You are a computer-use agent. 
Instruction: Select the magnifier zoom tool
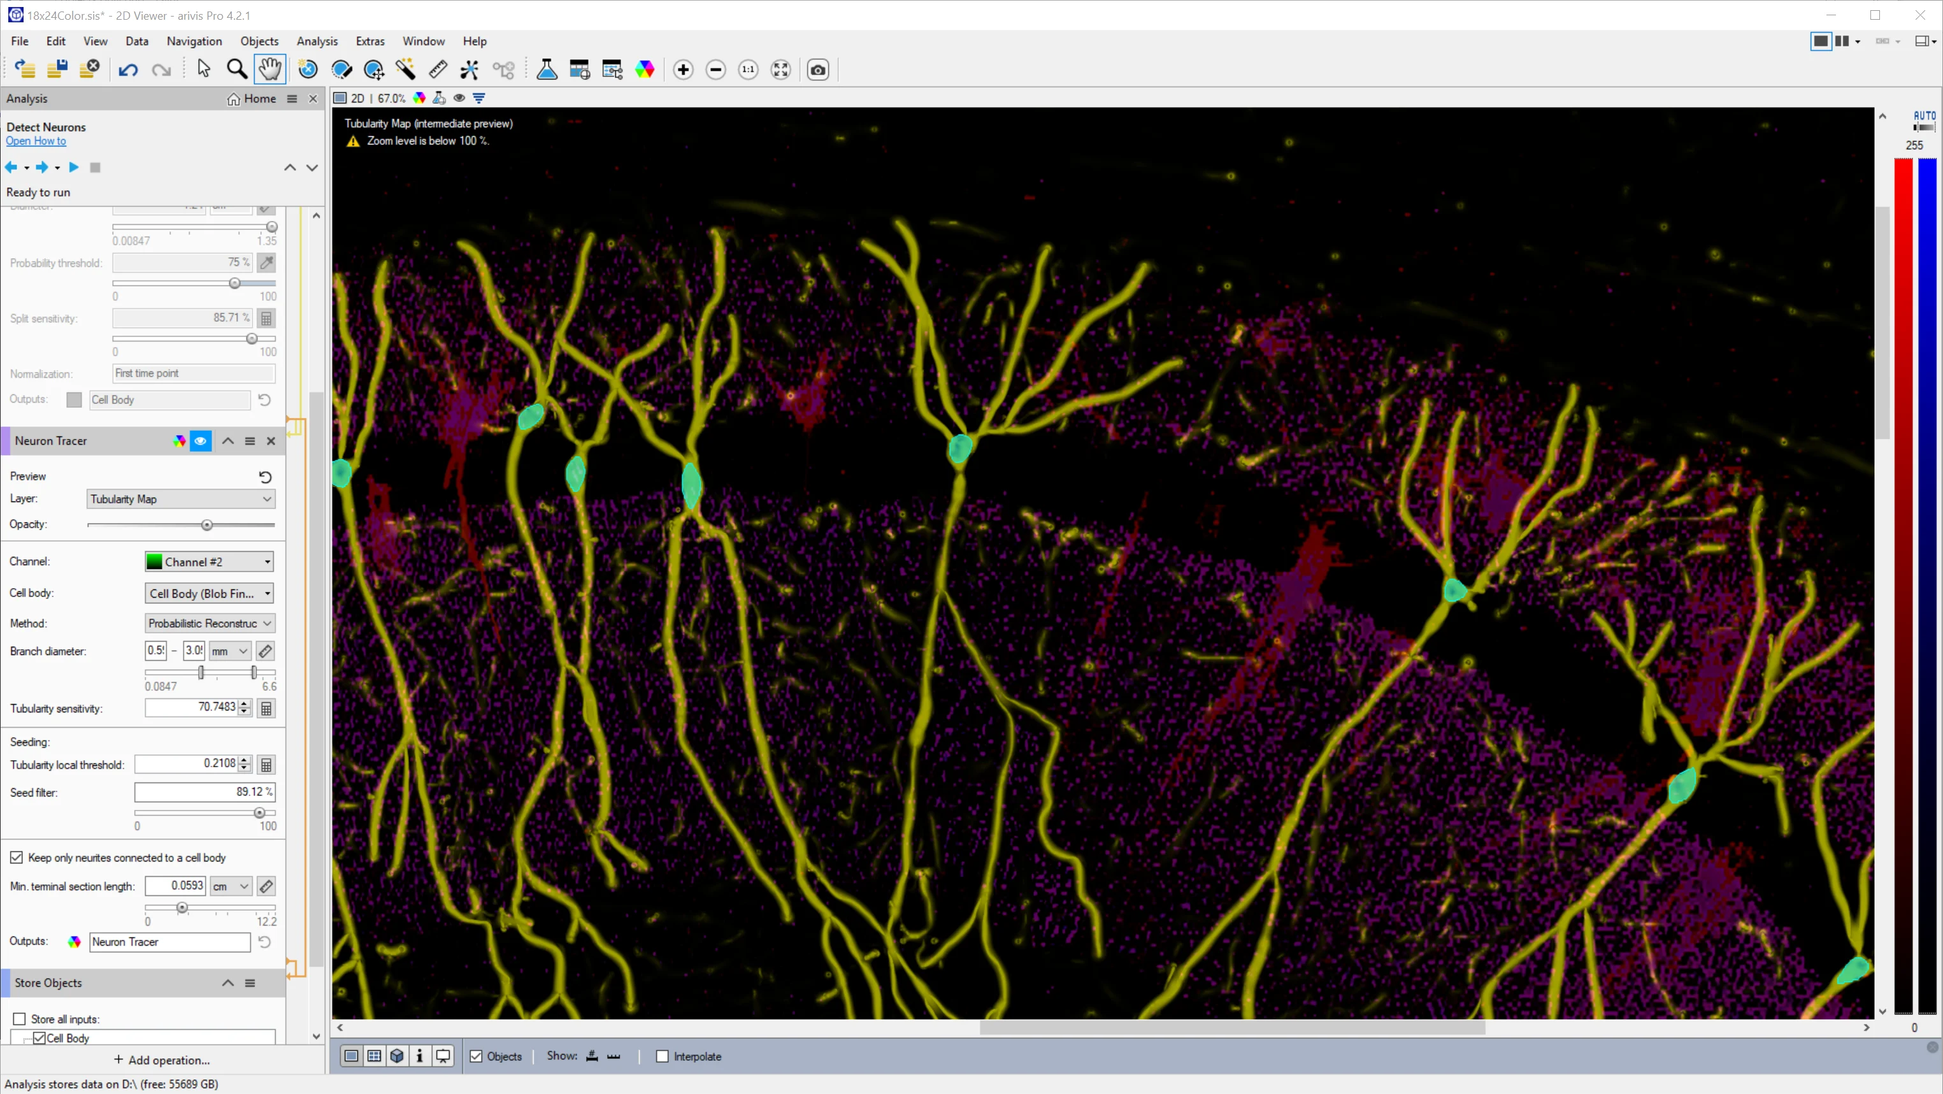tap(237, 69)
